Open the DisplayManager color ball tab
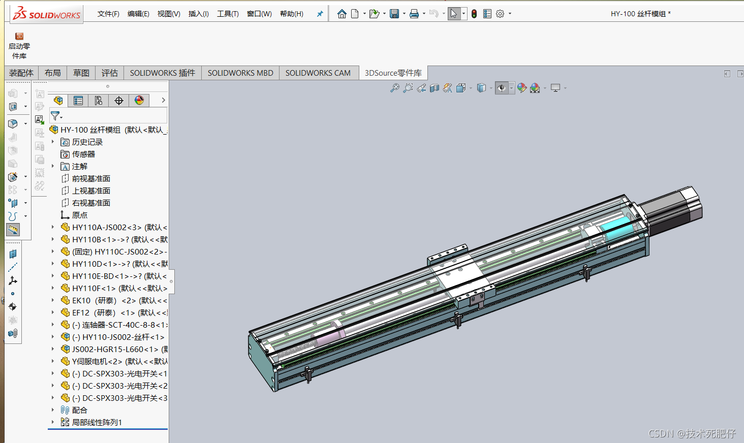This screenshot has width=744, height=443. click(139, 101)
